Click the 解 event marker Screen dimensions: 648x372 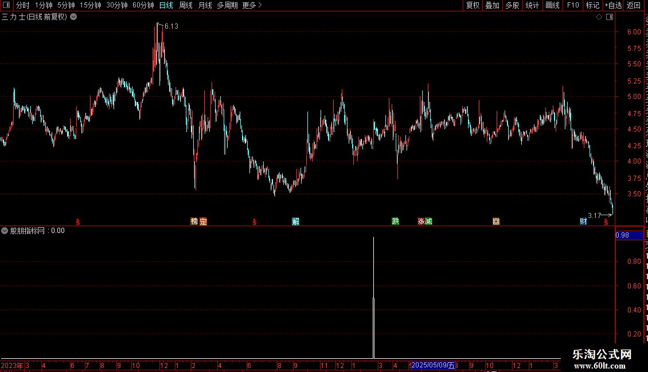[295, 221]
